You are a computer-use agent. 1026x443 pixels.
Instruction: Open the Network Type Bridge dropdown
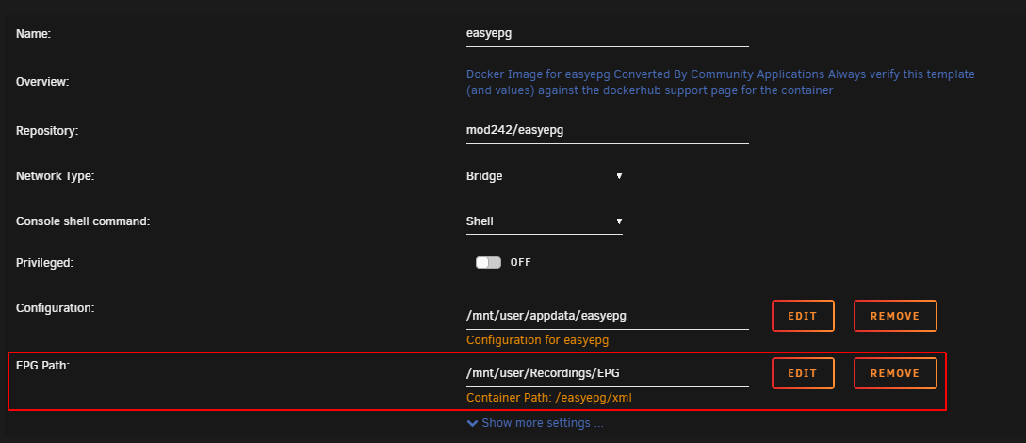[545, 176]
